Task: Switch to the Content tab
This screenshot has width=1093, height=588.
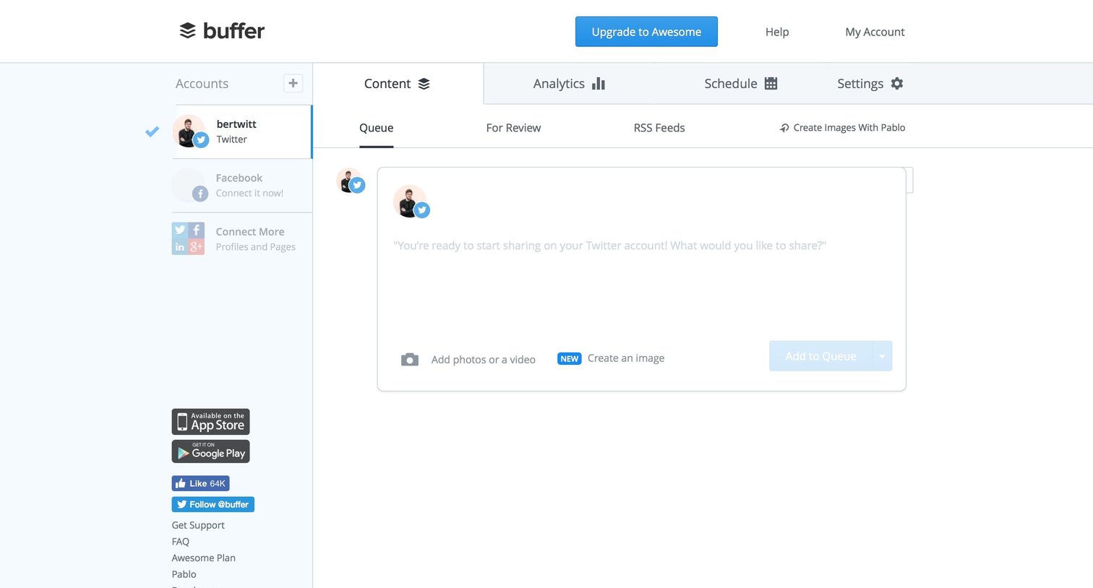Action: tap(398, 84)
